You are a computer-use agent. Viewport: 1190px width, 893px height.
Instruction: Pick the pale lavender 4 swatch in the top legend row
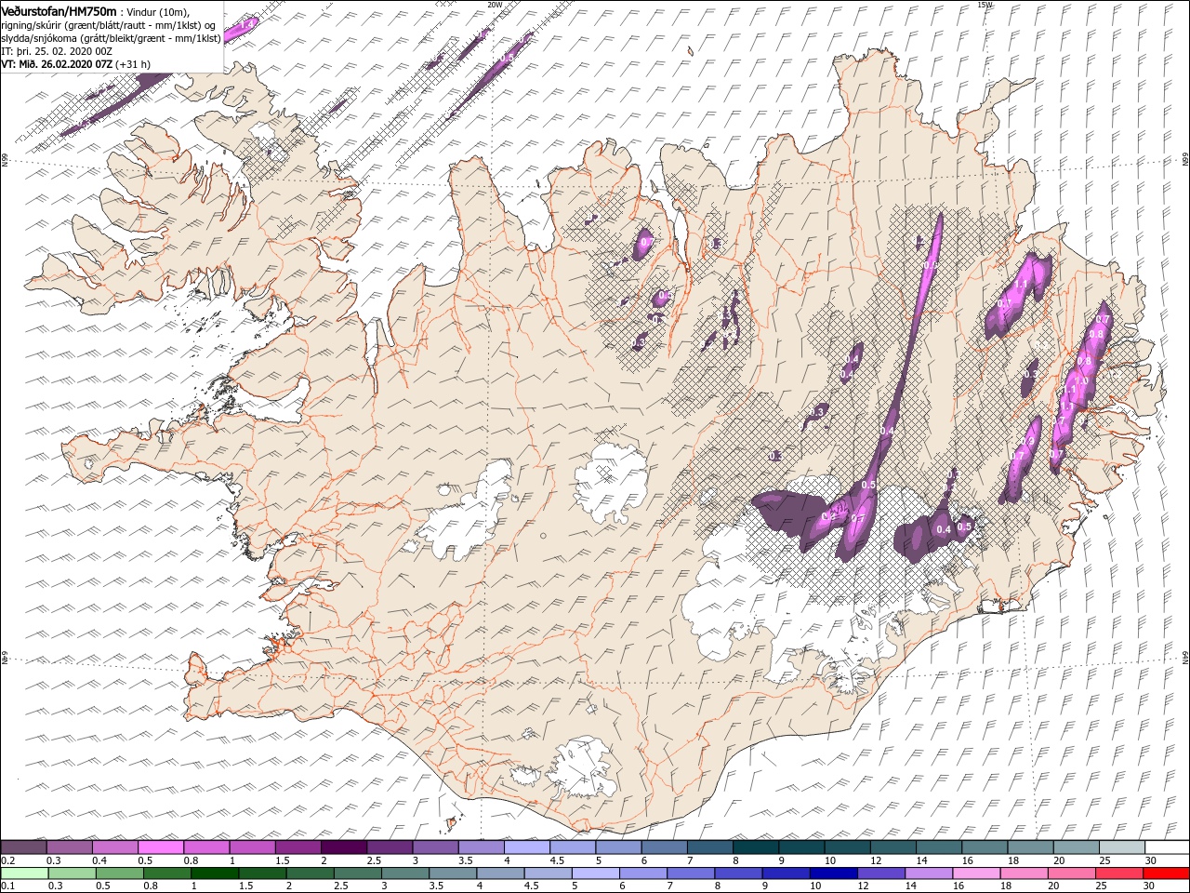point(526,847)
